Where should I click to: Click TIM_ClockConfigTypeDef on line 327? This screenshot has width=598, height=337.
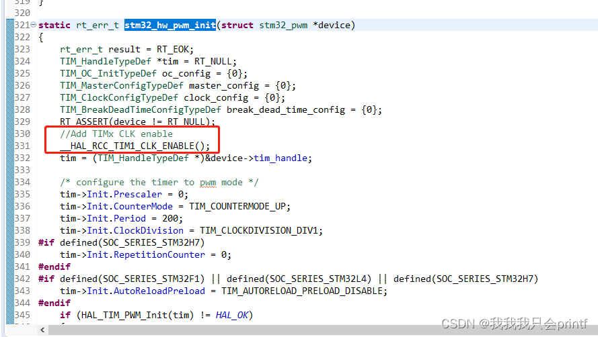119,98
